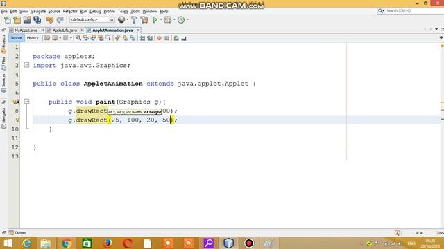Toggle Bookmark icon in editor toolbar
Screen dimensions: 444x249
click(x=133, y=38)
